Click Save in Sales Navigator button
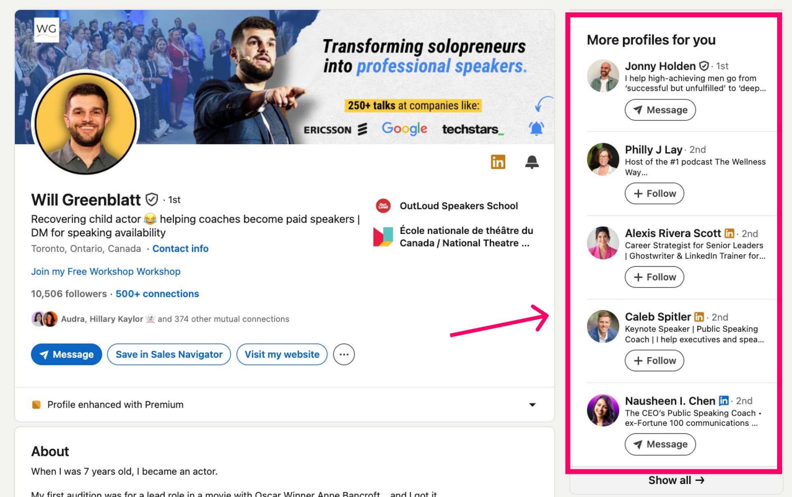The width and height of the screenshot is (792, 497). tap(169, 354)
